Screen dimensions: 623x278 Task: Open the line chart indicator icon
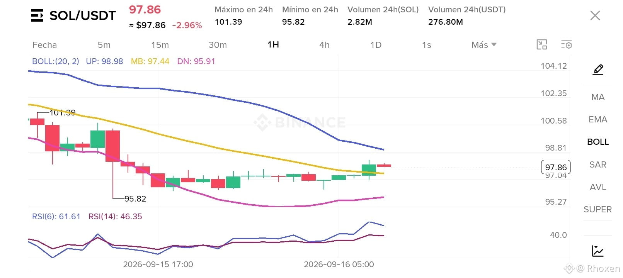coord(598,251)
